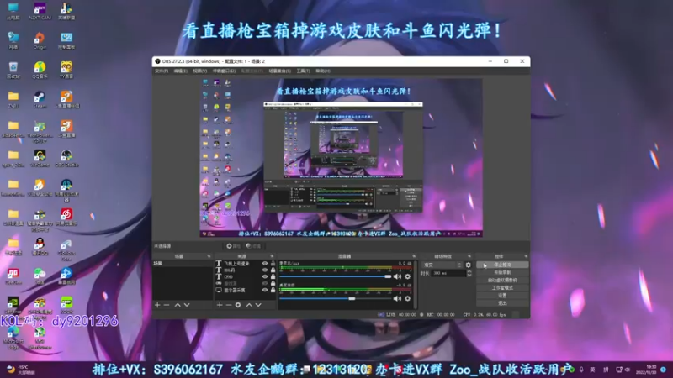Image resolution: width=673 pixels, height=378 pixels.
Task: Toggle lock on the first text source
Action: 273,264
